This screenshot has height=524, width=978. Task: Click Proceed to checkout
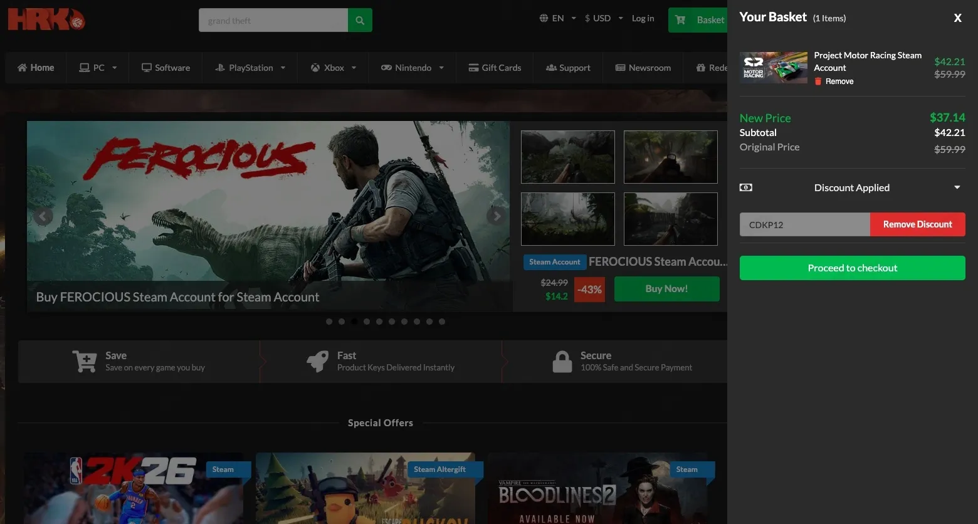853,268
